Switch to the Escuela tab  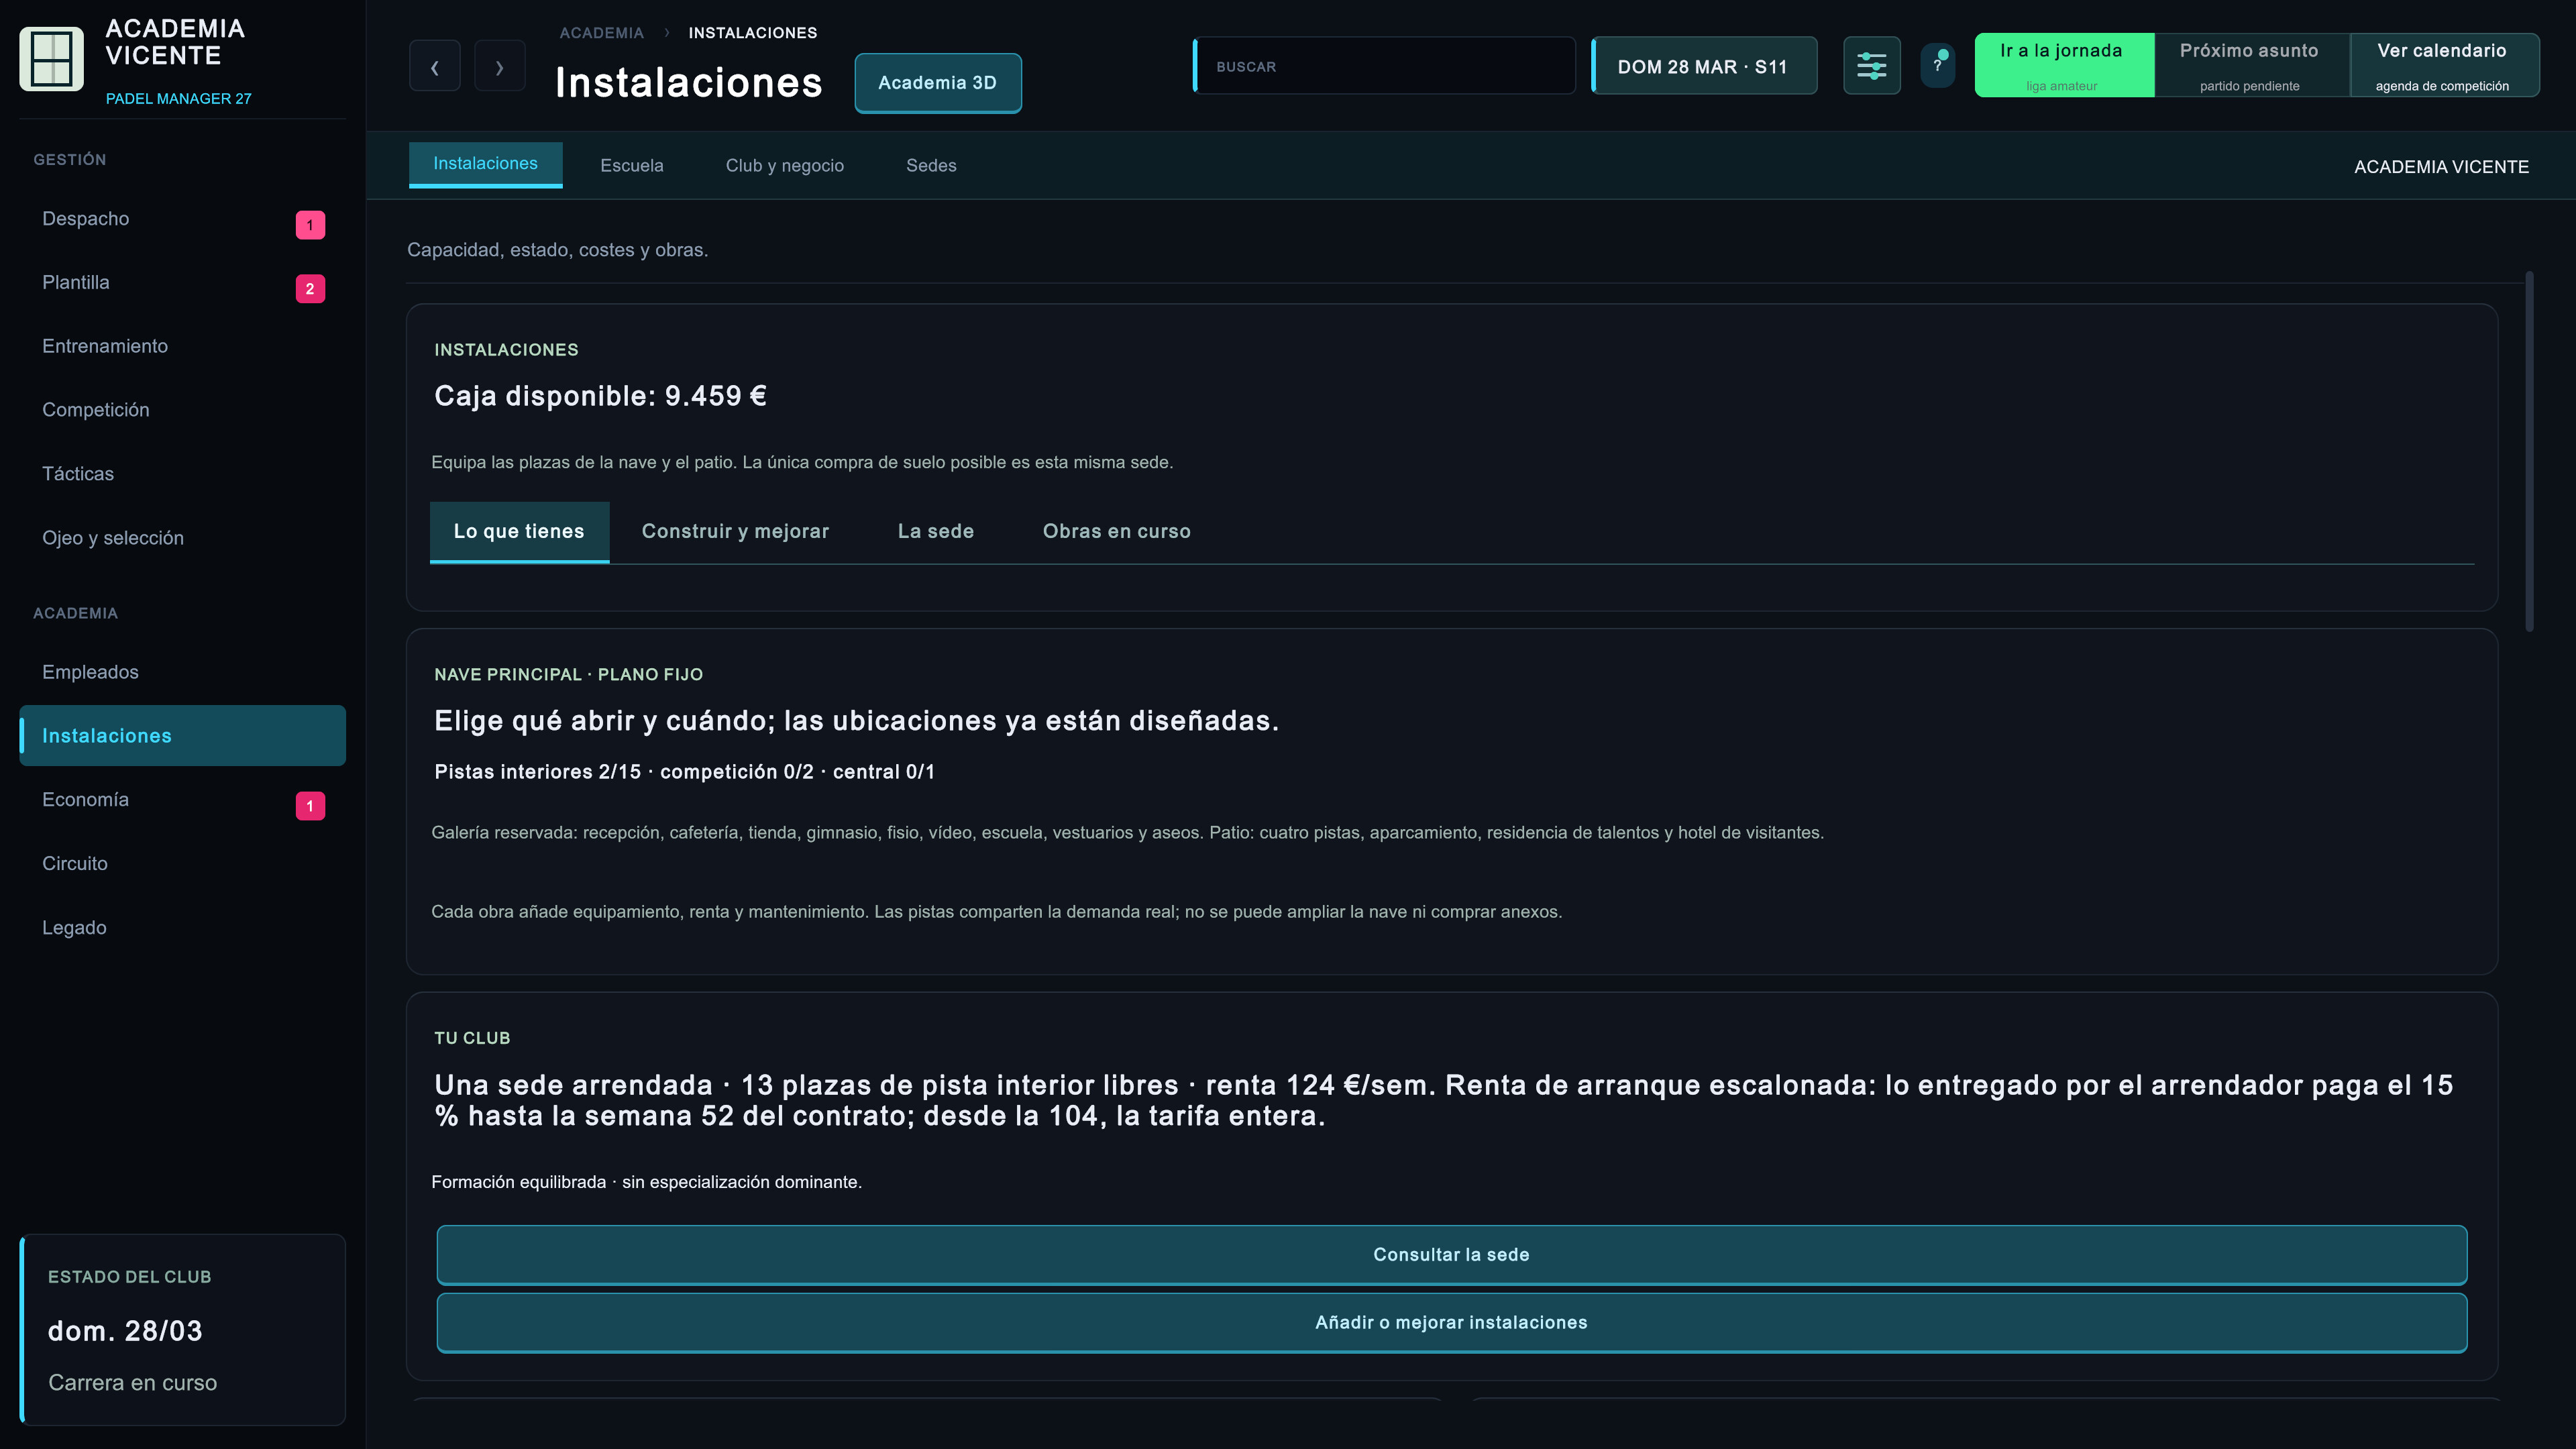click(x=631, y=165)
